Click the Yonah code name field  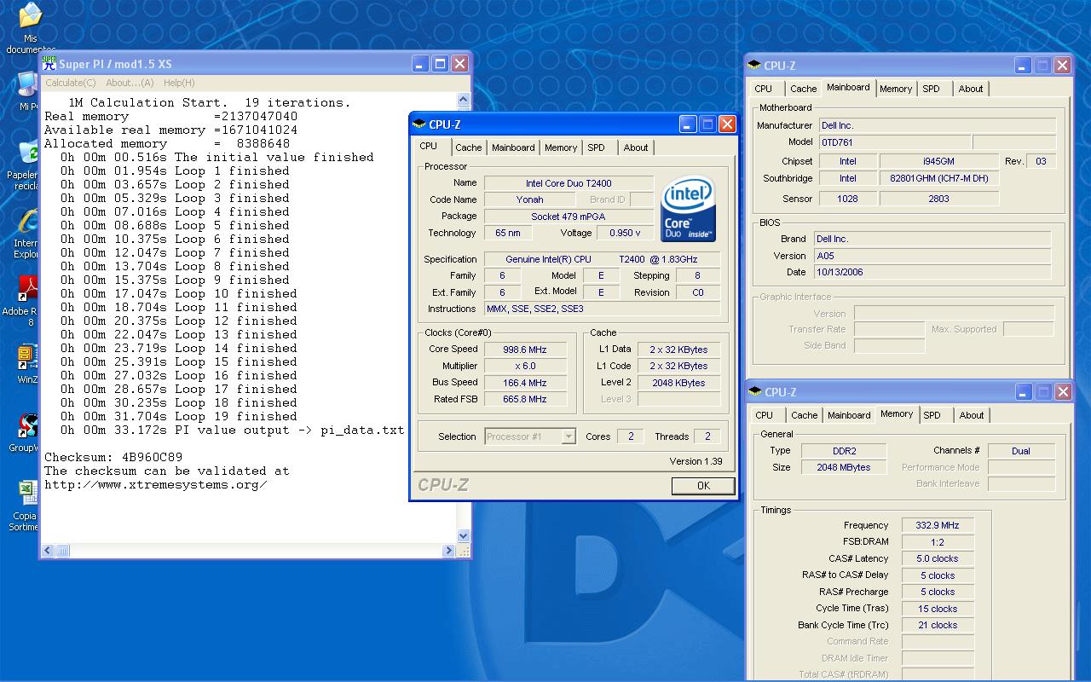click(x=530, y=199)
